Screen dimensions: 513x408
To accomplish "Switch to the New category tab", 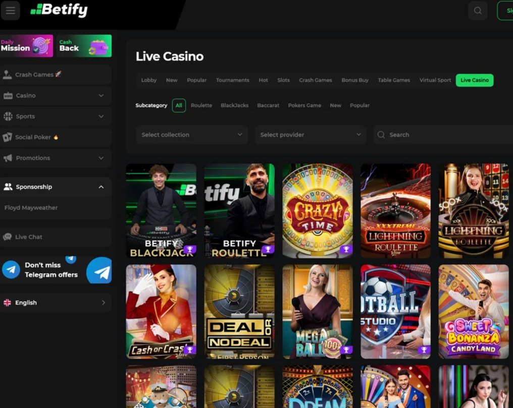I will 172,80.
